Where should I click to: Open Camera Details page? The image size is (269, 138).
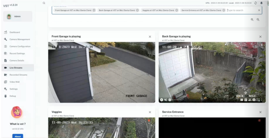[x=18, y=61]
